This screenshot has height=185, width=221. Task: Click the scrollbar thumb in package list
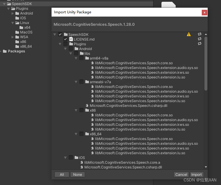pos(206,64)
